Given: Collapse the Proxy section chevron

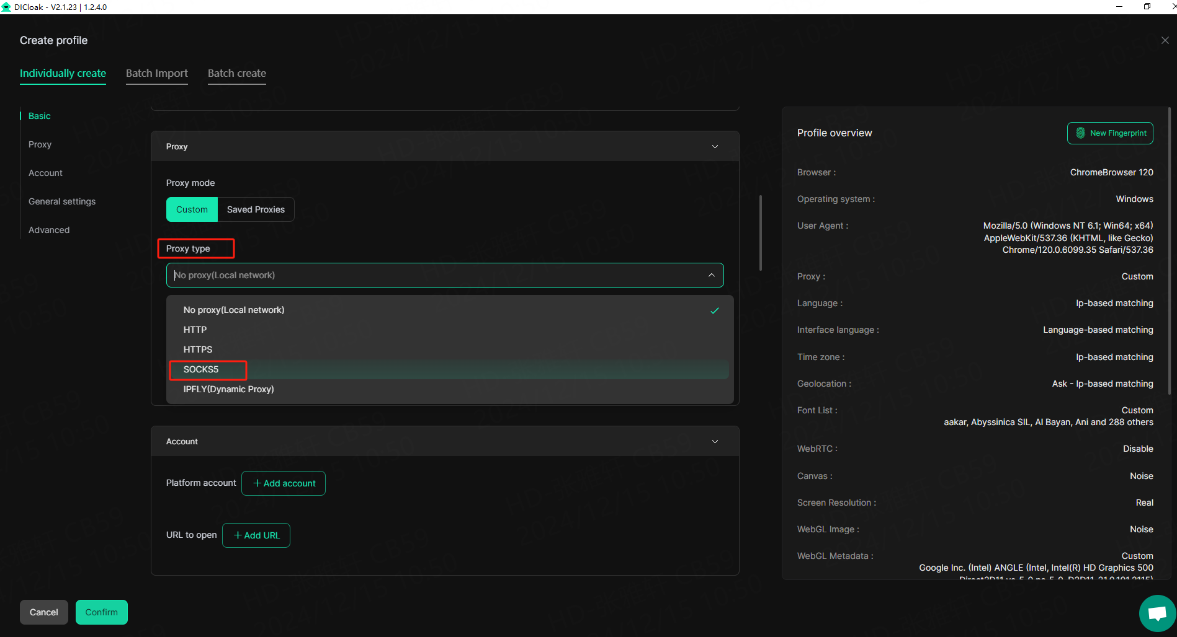Looking at the screenshot, I should pyautogui.click(x=715, y=147).
